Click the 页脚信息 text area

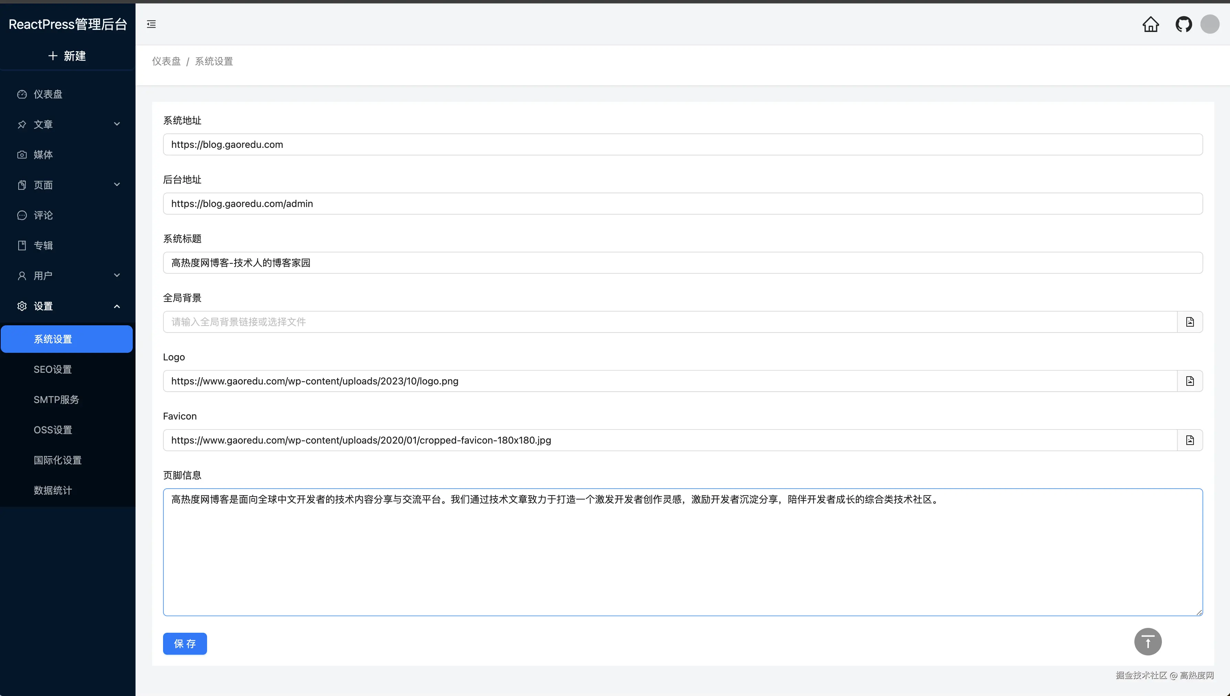(682, 552)
